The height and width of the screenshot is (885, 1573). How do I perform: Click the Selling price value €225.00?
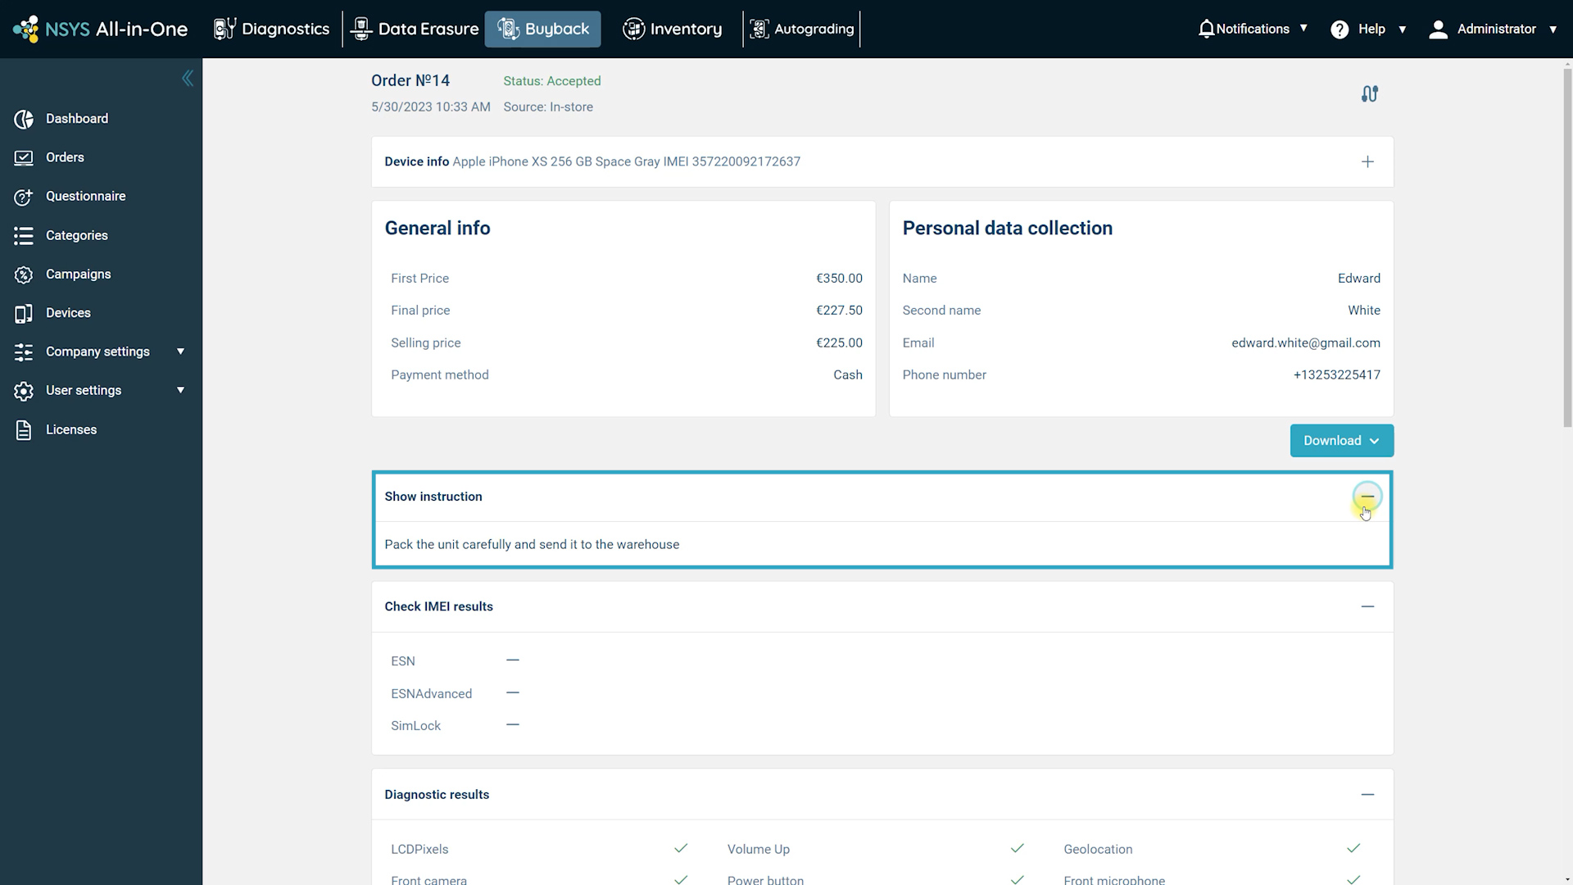pos(839,343)
